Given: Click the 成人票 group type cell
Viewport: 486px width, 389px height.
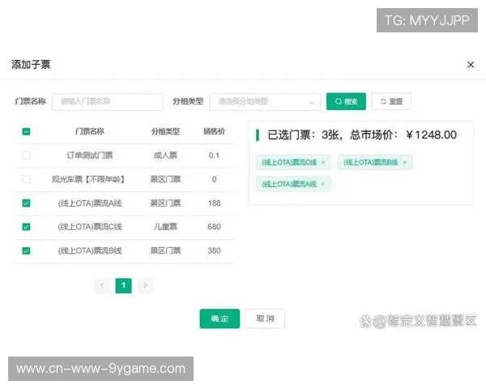Looking at the screenshot, I should pos(165,155).
